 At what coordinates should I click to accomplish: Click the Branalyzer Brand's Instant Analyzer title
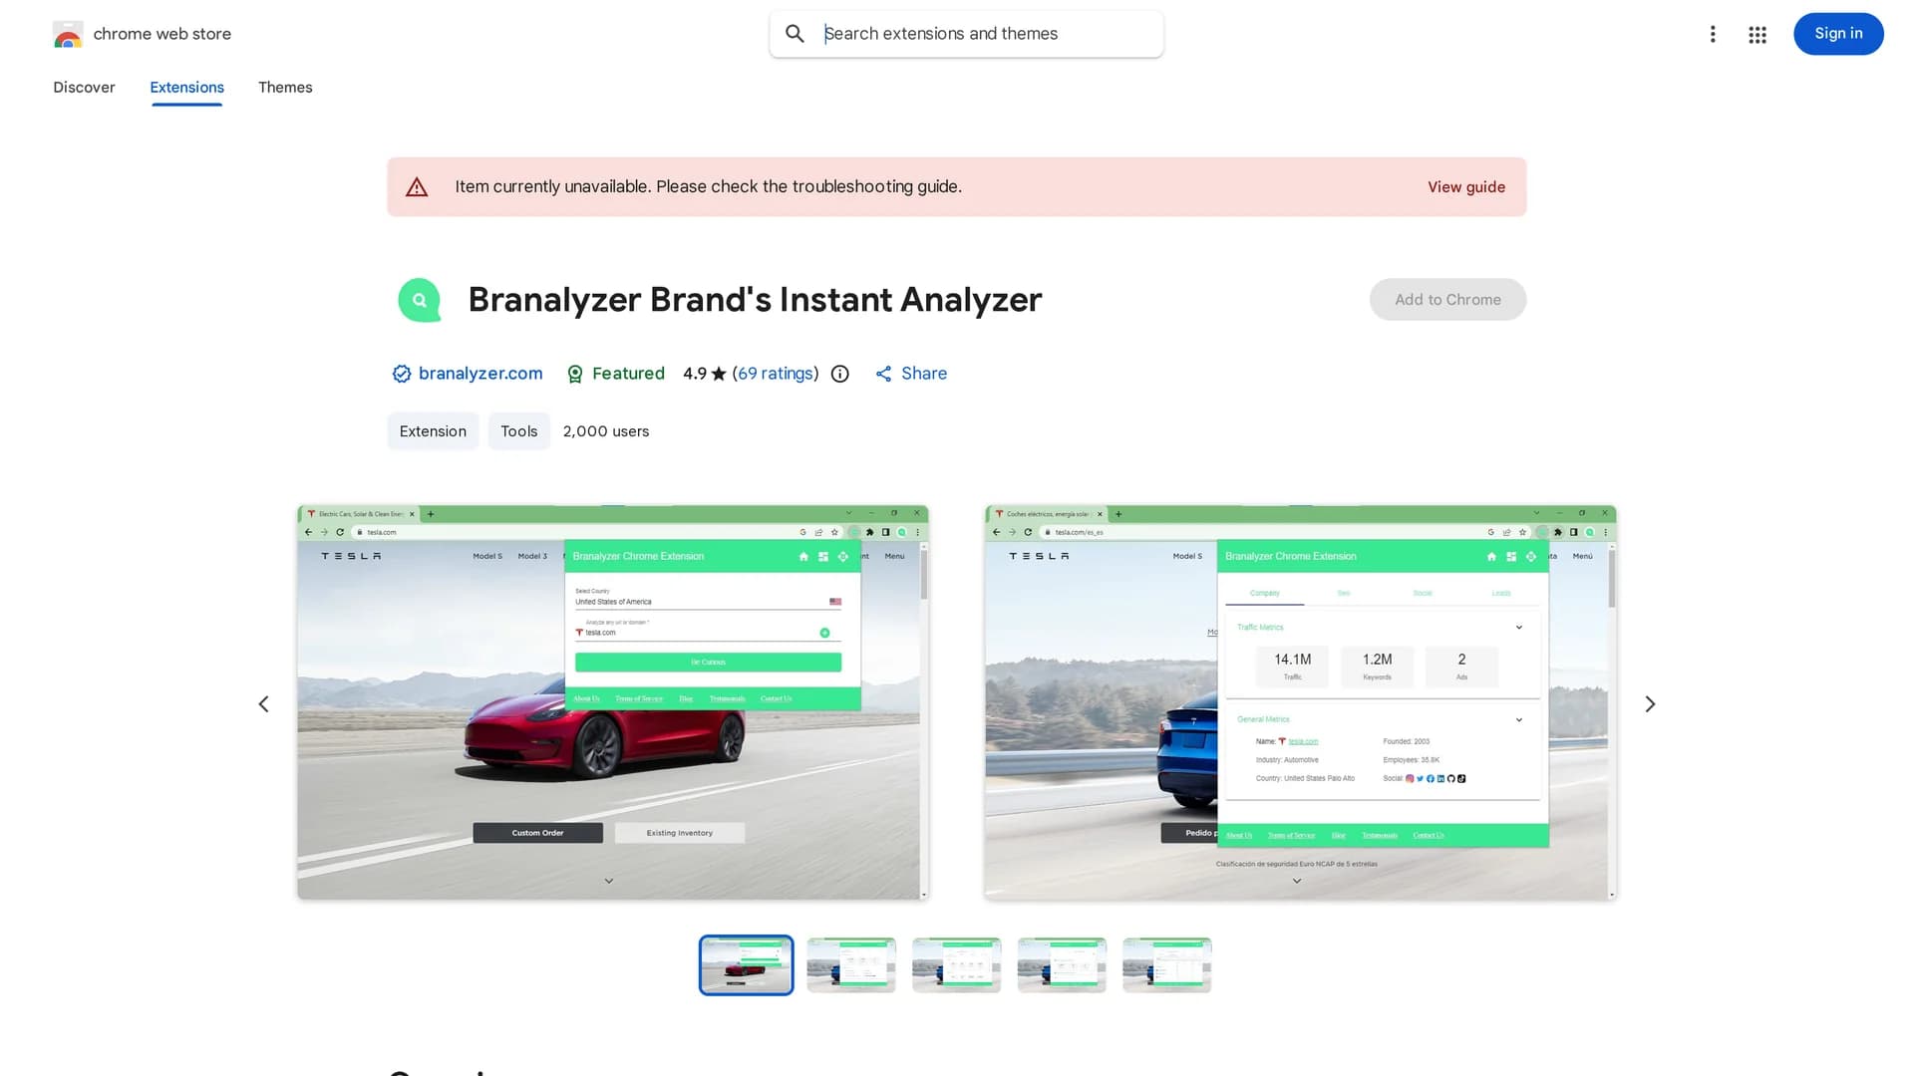coord(755,300)
